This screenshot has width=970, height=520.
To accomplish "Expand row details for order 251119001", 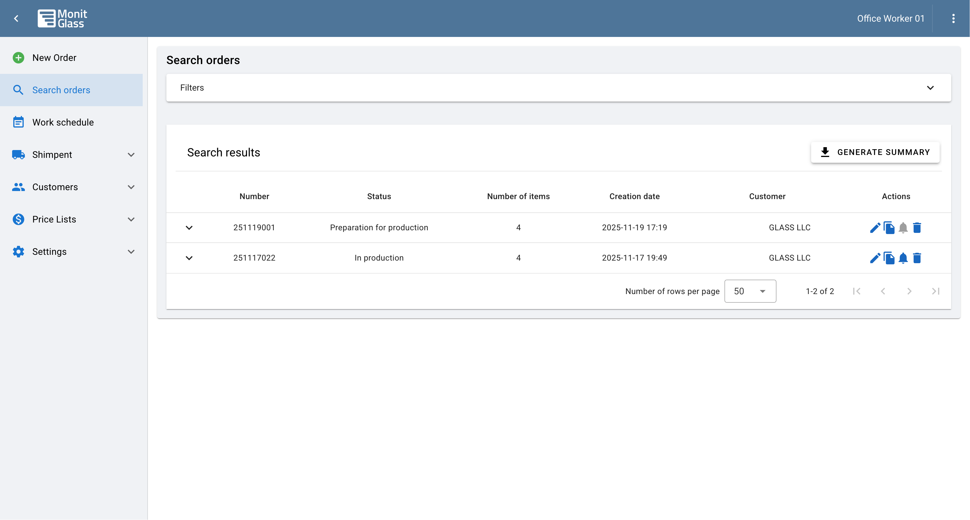I will point(189,228).
